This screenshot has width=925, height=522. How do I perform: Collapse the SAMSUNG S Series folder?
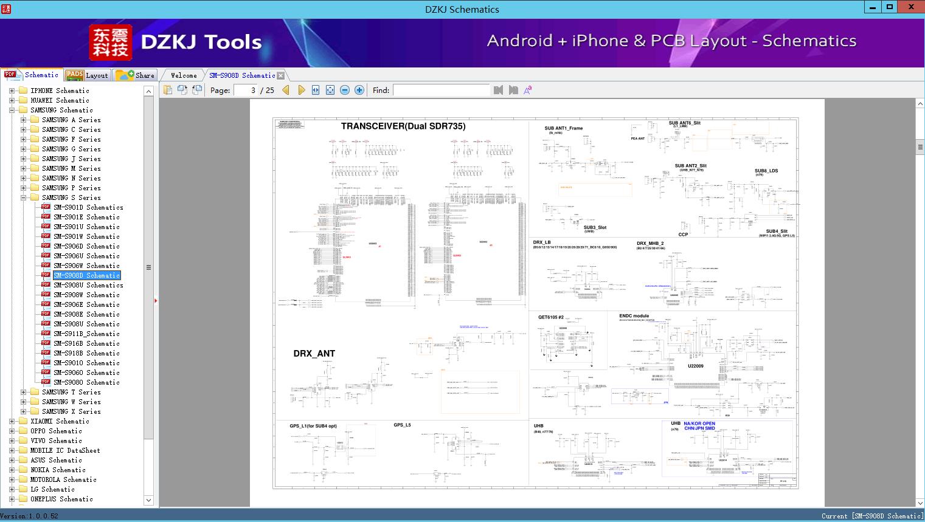tap(23, 197)
